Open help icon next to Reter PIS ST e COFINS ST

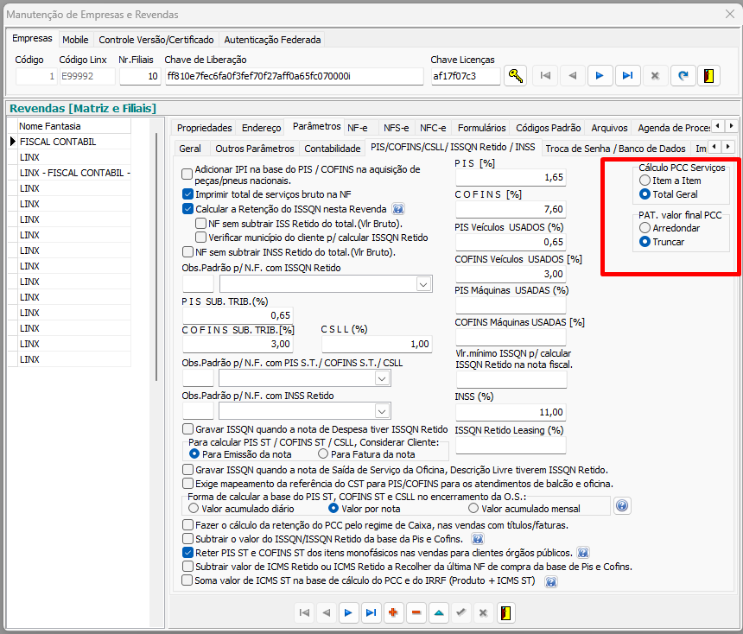(583, 553)
